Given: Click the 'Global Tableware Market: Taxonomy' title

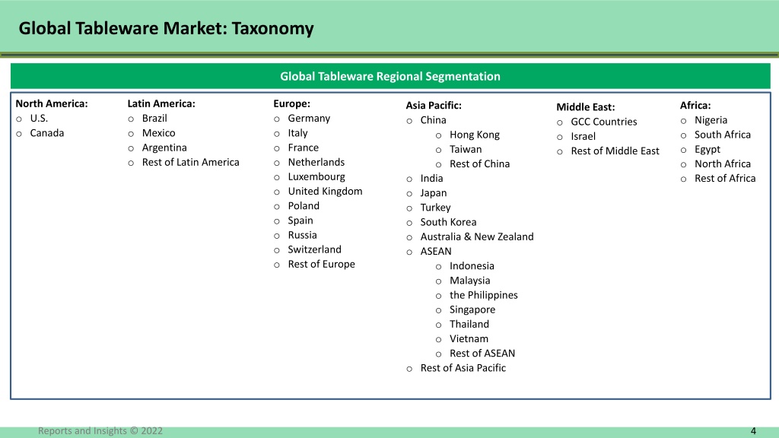Looking at the screenshot, I should tap(166, 28).
